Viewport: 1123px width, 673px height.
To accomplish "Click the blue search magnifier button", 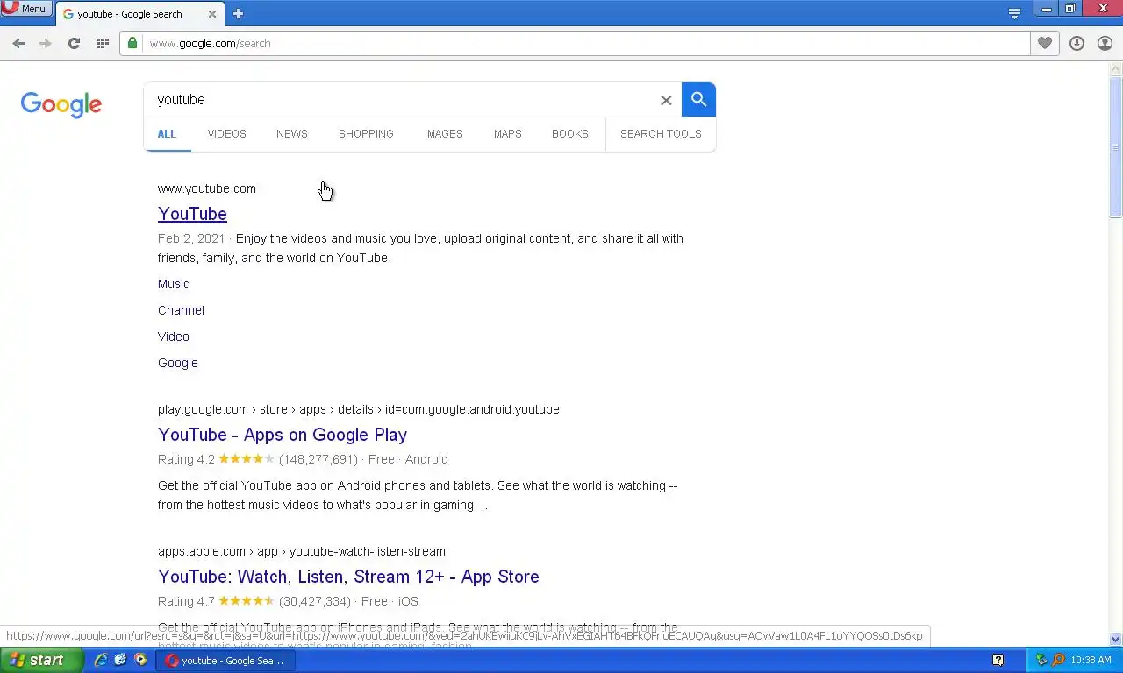I will pyautogui.click(x=698, y=100).
